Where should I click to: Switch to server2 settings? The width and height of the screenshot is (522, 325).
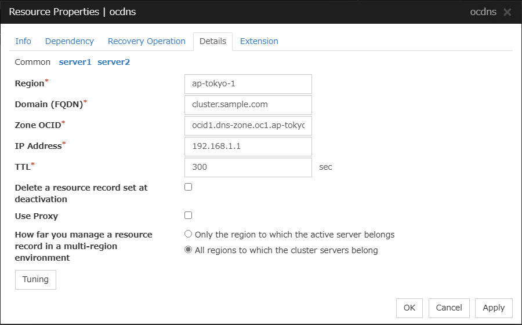114,62
